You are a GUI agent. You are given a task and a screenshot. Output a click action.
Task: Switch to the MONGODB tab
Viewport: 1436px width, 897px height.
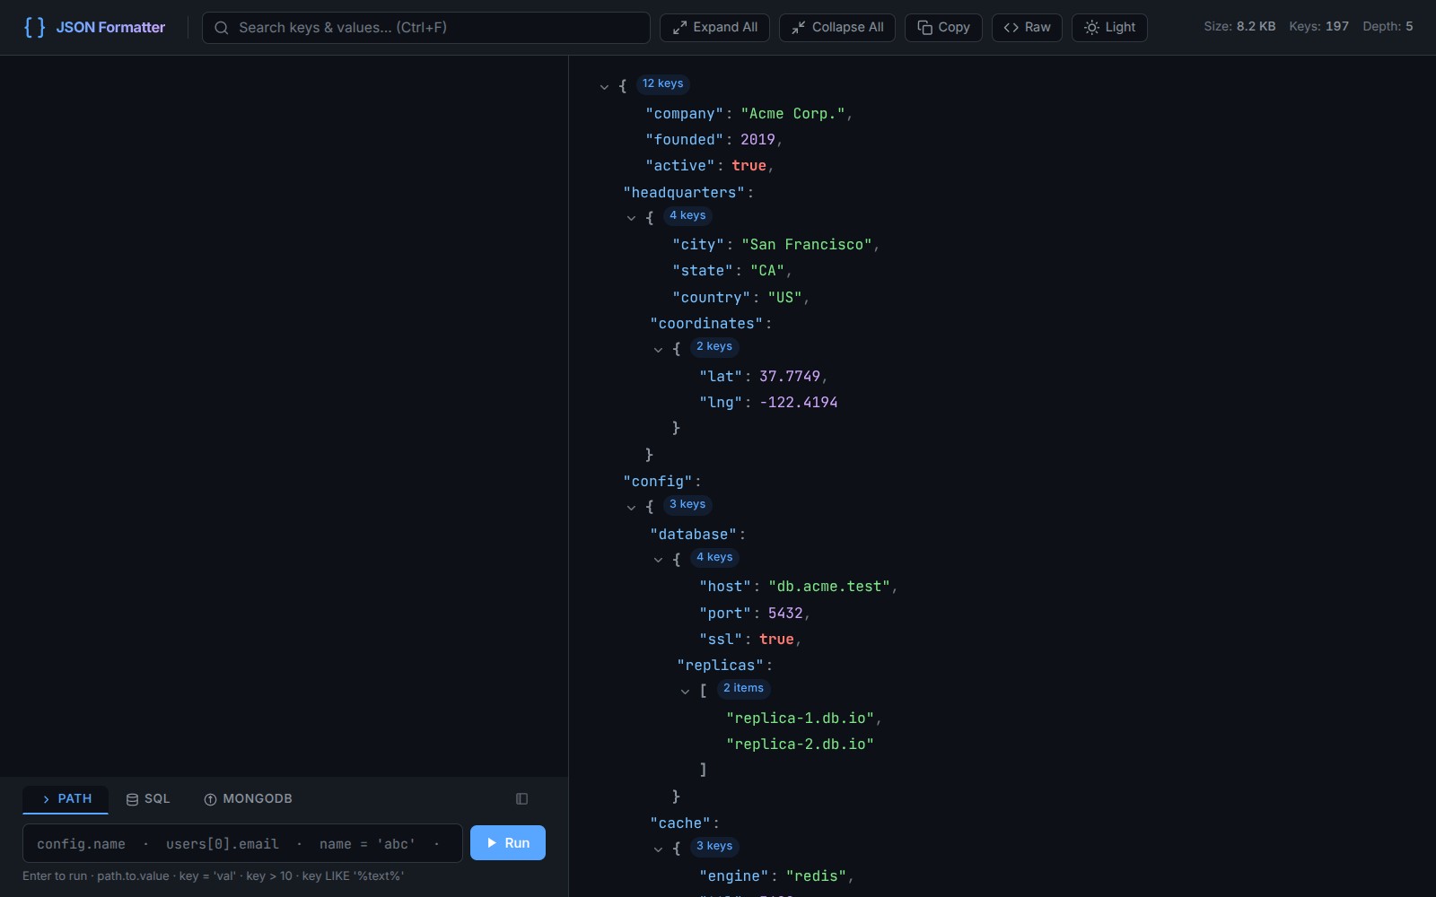point(248,798)
